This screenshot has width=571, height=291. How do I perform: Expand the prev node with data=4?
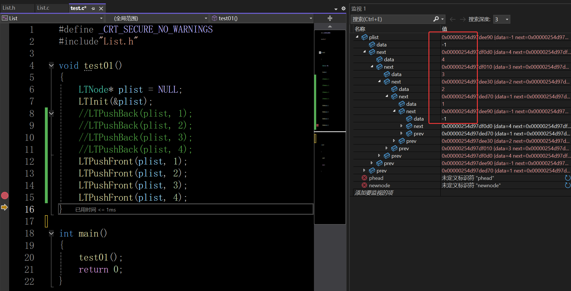coord(379,155)
